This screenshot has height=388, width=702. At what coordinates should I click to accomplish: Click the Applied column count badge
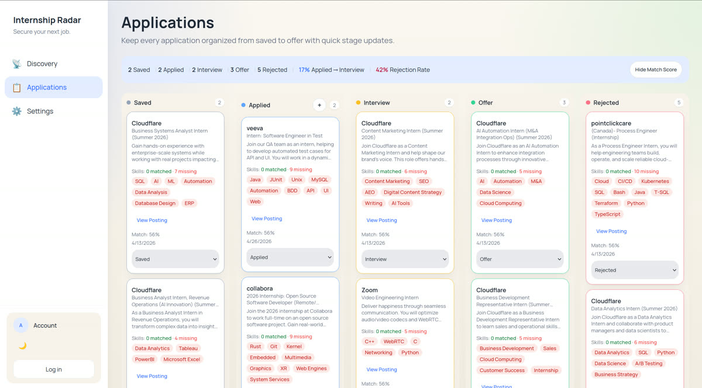335,105
